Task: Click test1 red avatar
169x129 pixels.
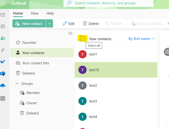Action: pos(83,54)
